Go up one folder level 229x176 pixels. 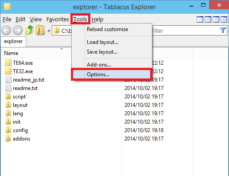click(x=30, y=30)
